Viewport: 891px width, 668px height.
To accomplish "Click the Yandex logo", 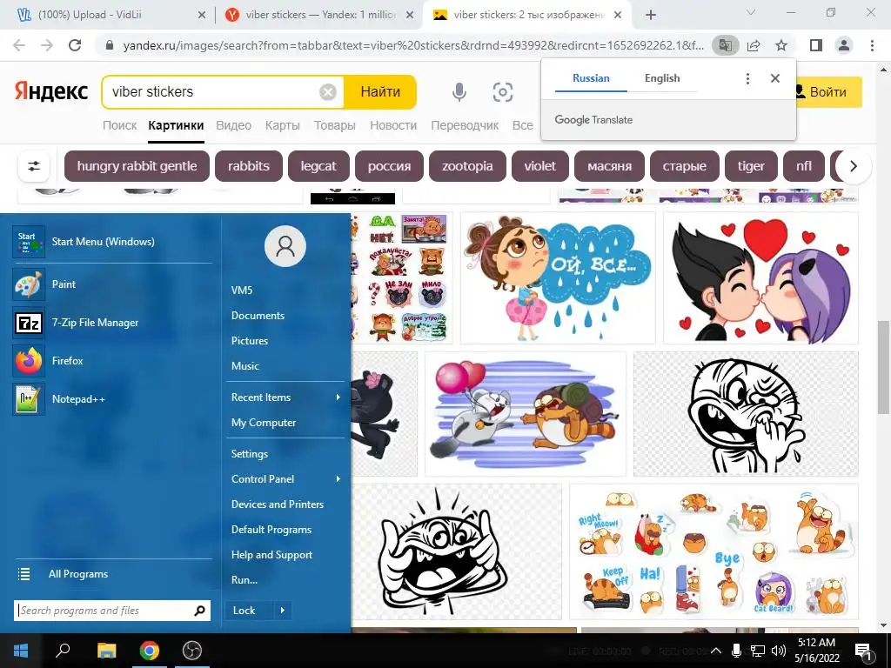I will coord(51,92).
